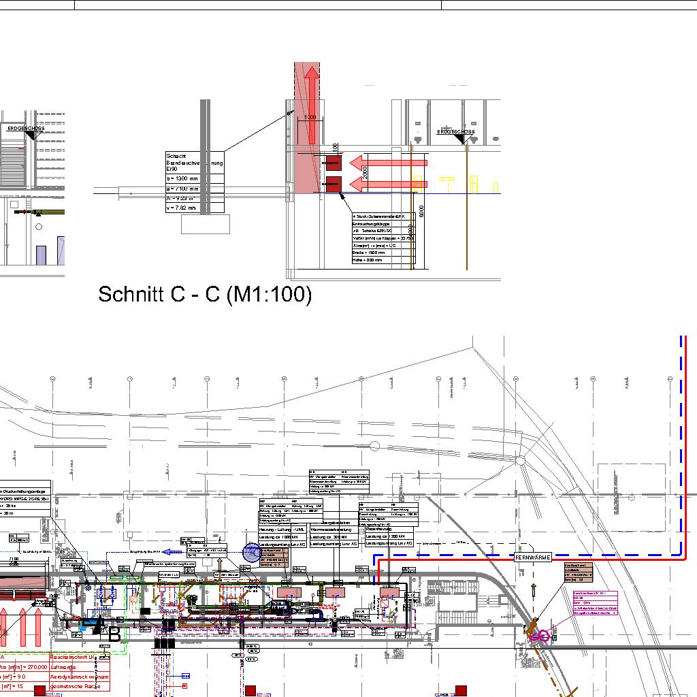Select the large letter B section marker

[x=114, y=634]
